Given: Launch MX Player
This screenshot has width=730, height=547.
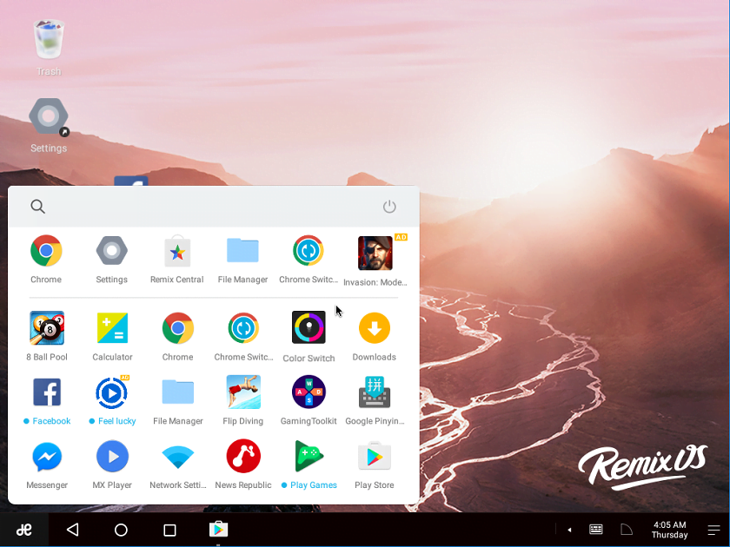Looking at the screenshot, I should pyautogui.click(x=112, y=455).
